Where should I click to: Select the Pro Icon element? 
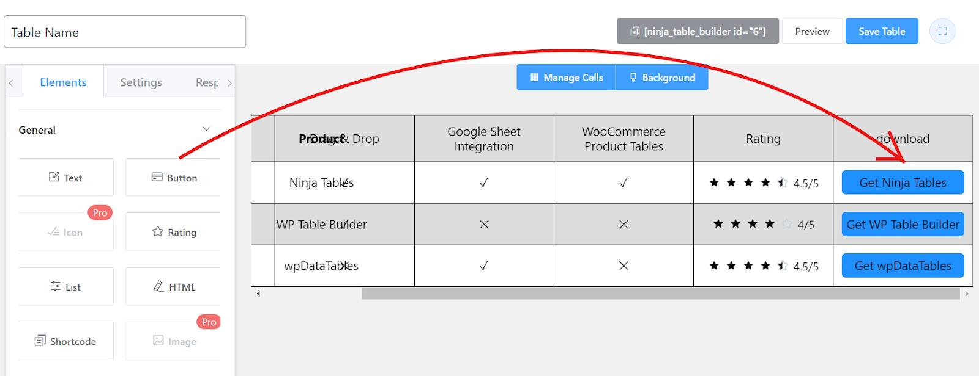pyautogui.click(x=65, y=232)
